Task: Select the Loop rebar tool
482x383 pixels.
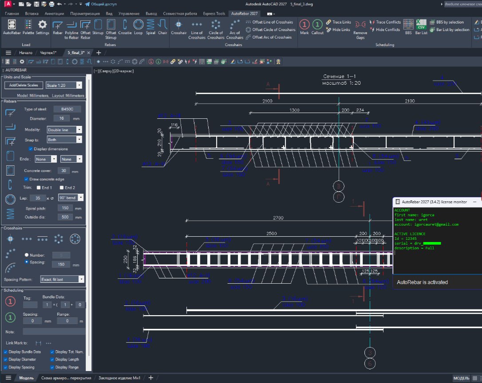Action: 138,27
